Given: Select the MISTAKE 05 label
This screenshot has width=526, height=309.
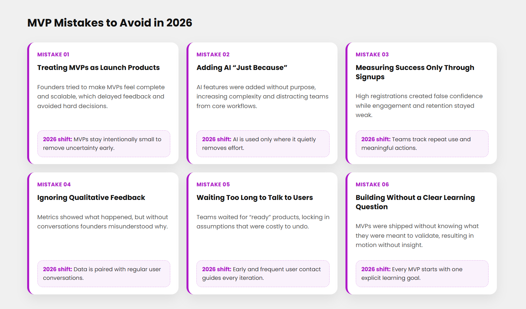Looking at the screenshot, I should [x=213, y=185].
